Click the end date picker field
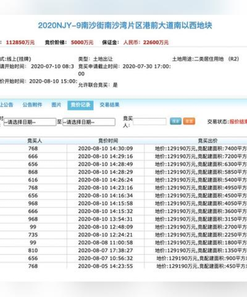This screenshot has height=297, width=247. tap(89, 122)
